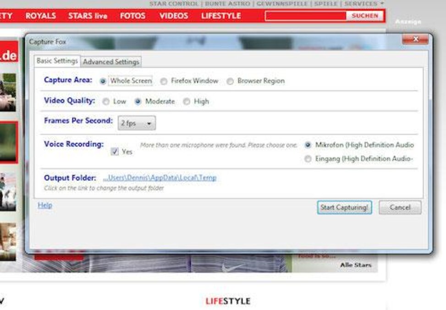
Task: Click the Cancel button
Action: 400,208
